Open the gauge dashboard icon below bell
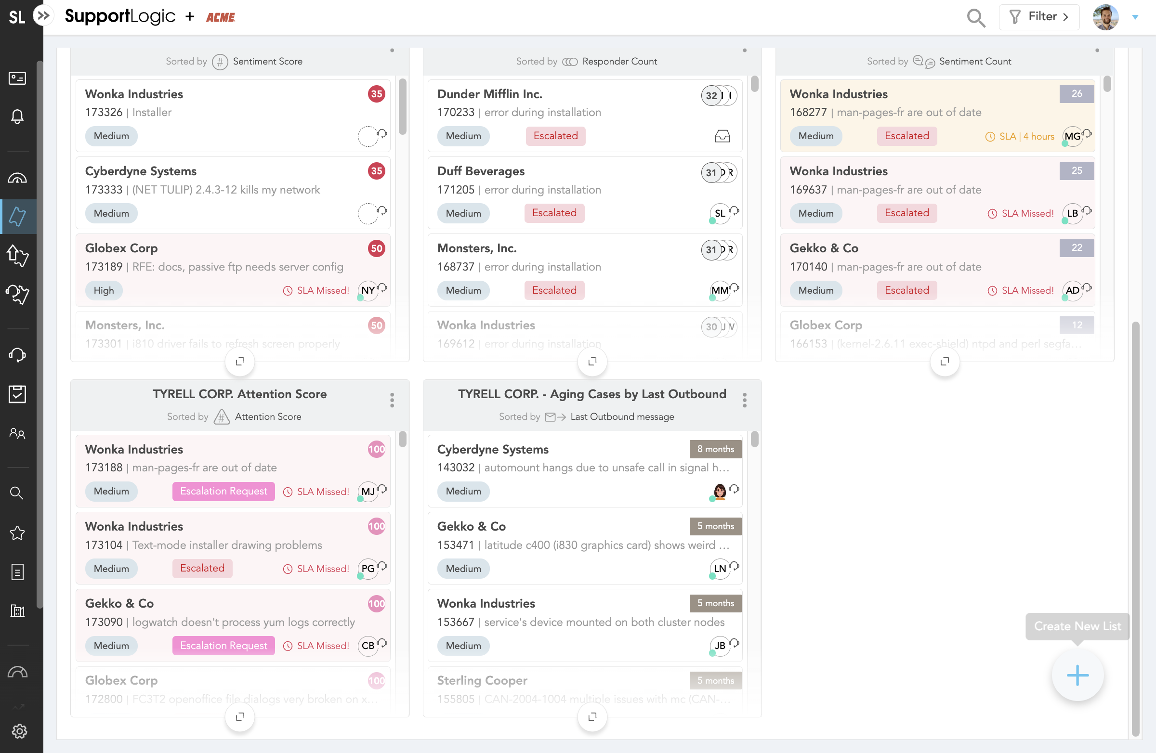 point(17,178)
